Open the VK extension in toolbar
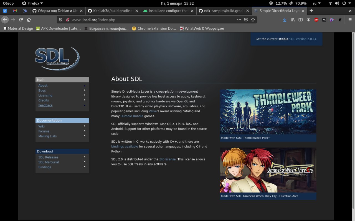 coord(324,20)
